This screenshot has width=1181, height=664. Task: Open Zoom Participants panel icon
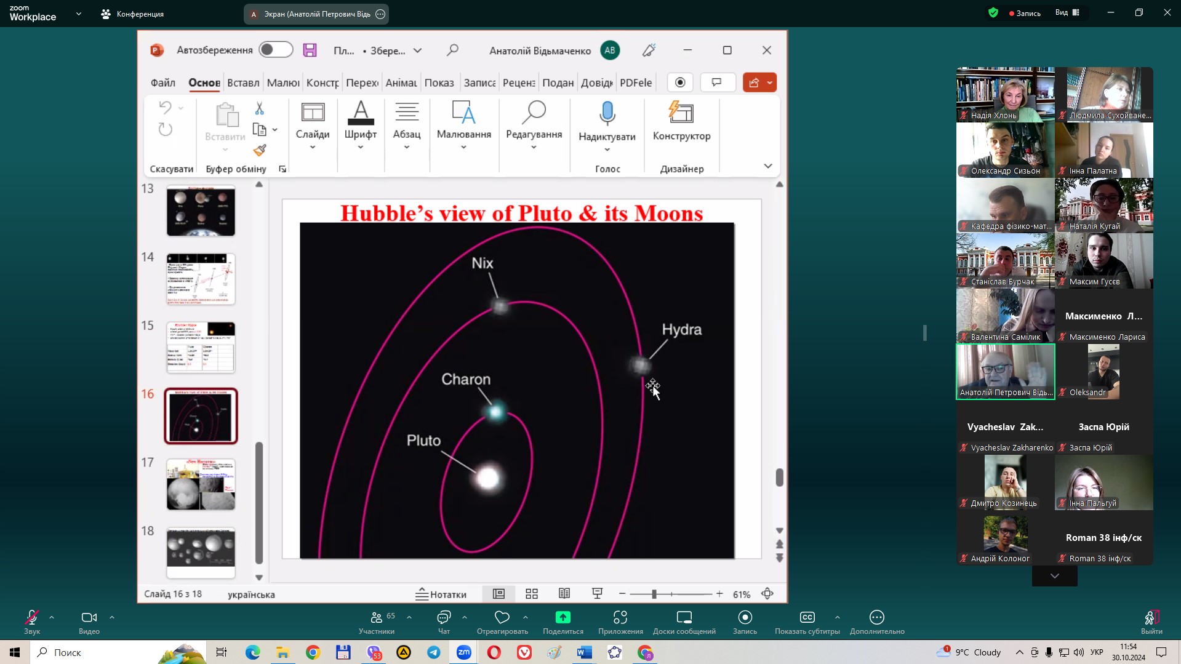[377, 617]
